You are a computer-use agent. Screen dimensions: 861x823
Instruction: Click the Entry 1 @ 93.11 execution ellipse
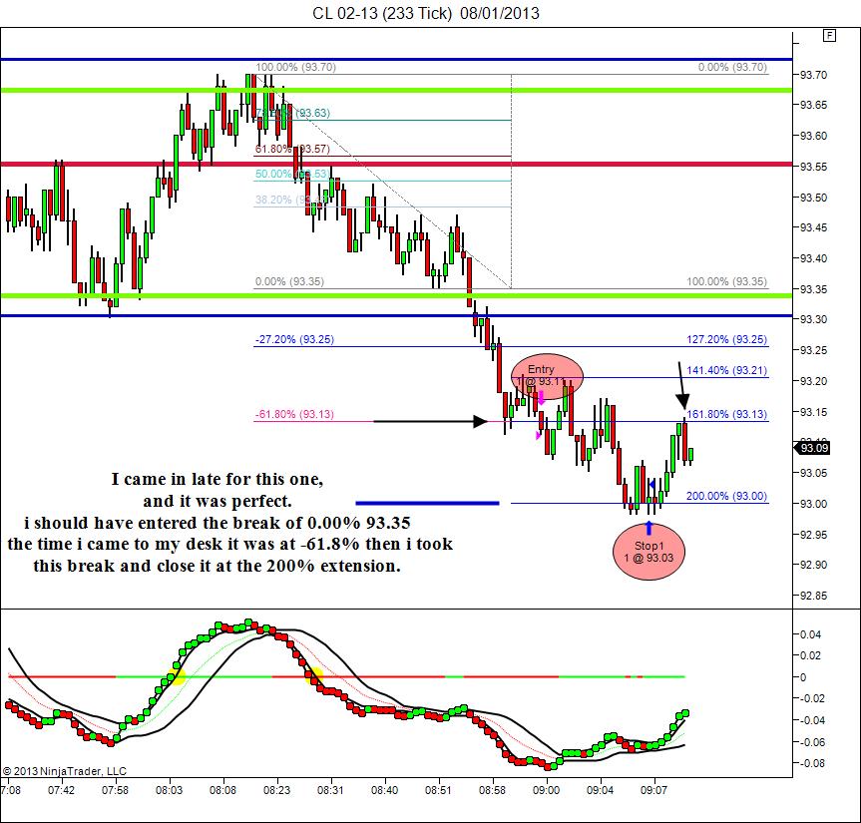[x=547, y=376]
